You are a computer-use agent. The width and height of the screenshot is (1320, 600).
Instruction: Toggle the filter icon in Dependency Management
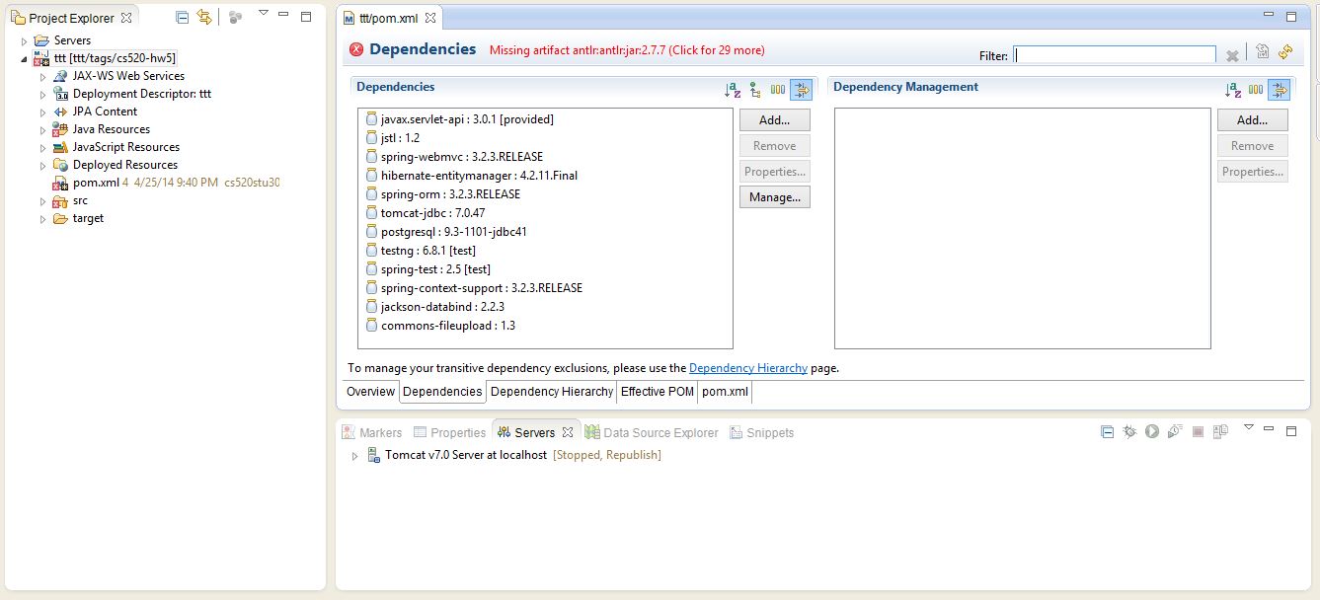[1280, 90]
